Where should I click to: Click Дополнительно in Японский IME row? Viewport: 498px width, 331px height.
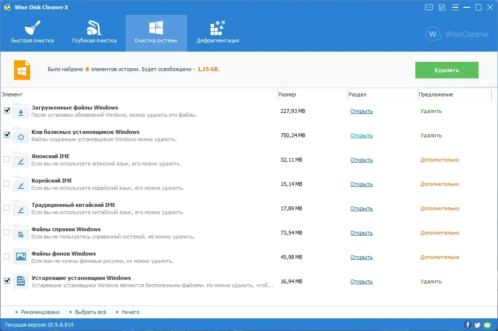(x=440, y=160)
